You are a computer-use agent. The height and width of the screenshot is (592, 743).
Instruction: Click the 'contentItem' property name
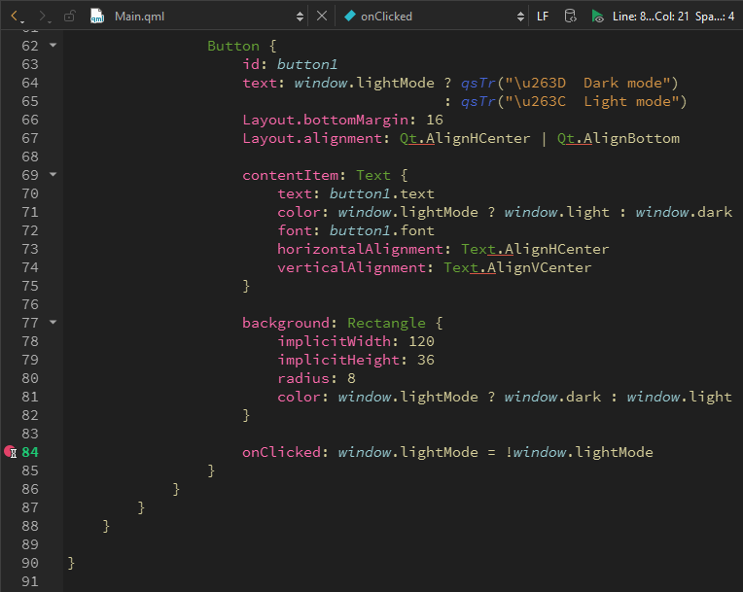click(291, 175)
